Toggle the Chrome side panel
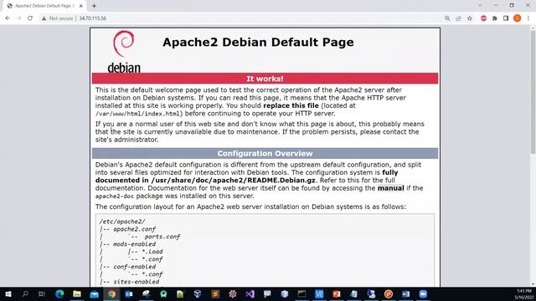536x301 pixels. pyautogui.click(x=506, y=18)
